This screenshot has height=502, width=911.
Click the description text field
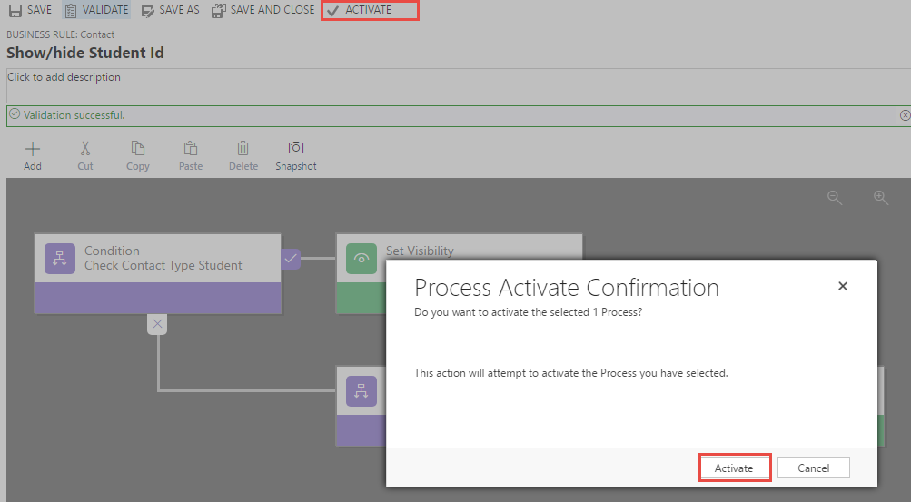pos(459,86)
